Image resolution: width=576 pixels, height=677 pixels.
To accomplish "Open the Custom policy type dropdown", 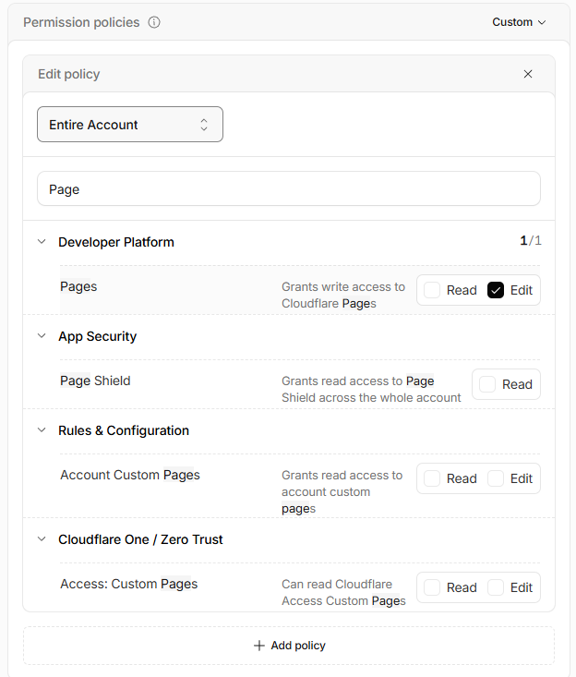I will tap(519, 22).
